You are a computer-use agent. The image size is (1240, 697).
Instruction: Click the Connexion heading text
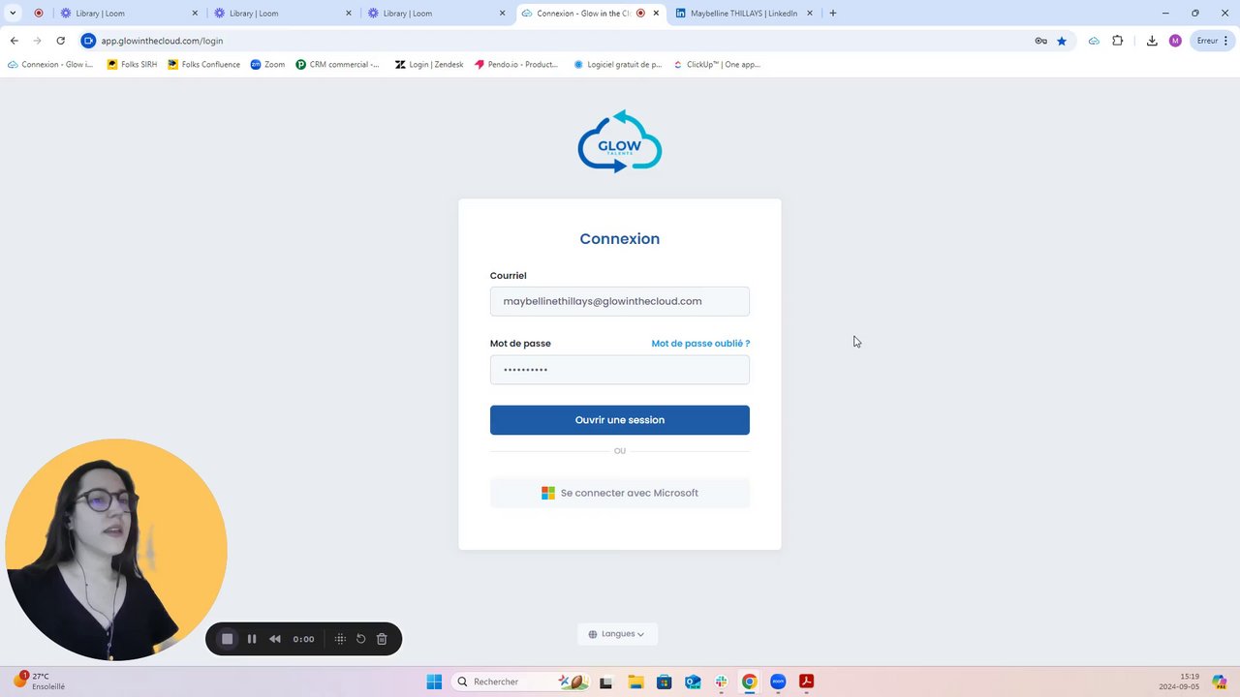(620, 239)
